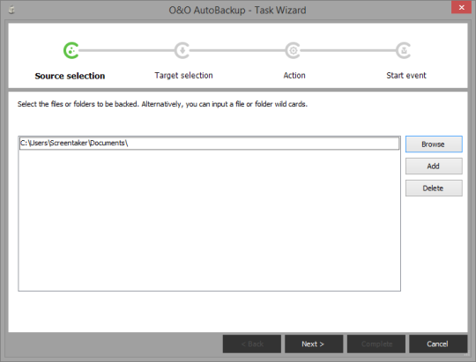Cancel the Task Wizard
Image resolution: width=476 pixels, height=362 pixels.
click(x=438, y=344)
